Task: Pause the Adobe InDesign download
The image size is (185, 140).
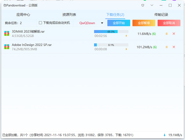Action: click(167, 47)
